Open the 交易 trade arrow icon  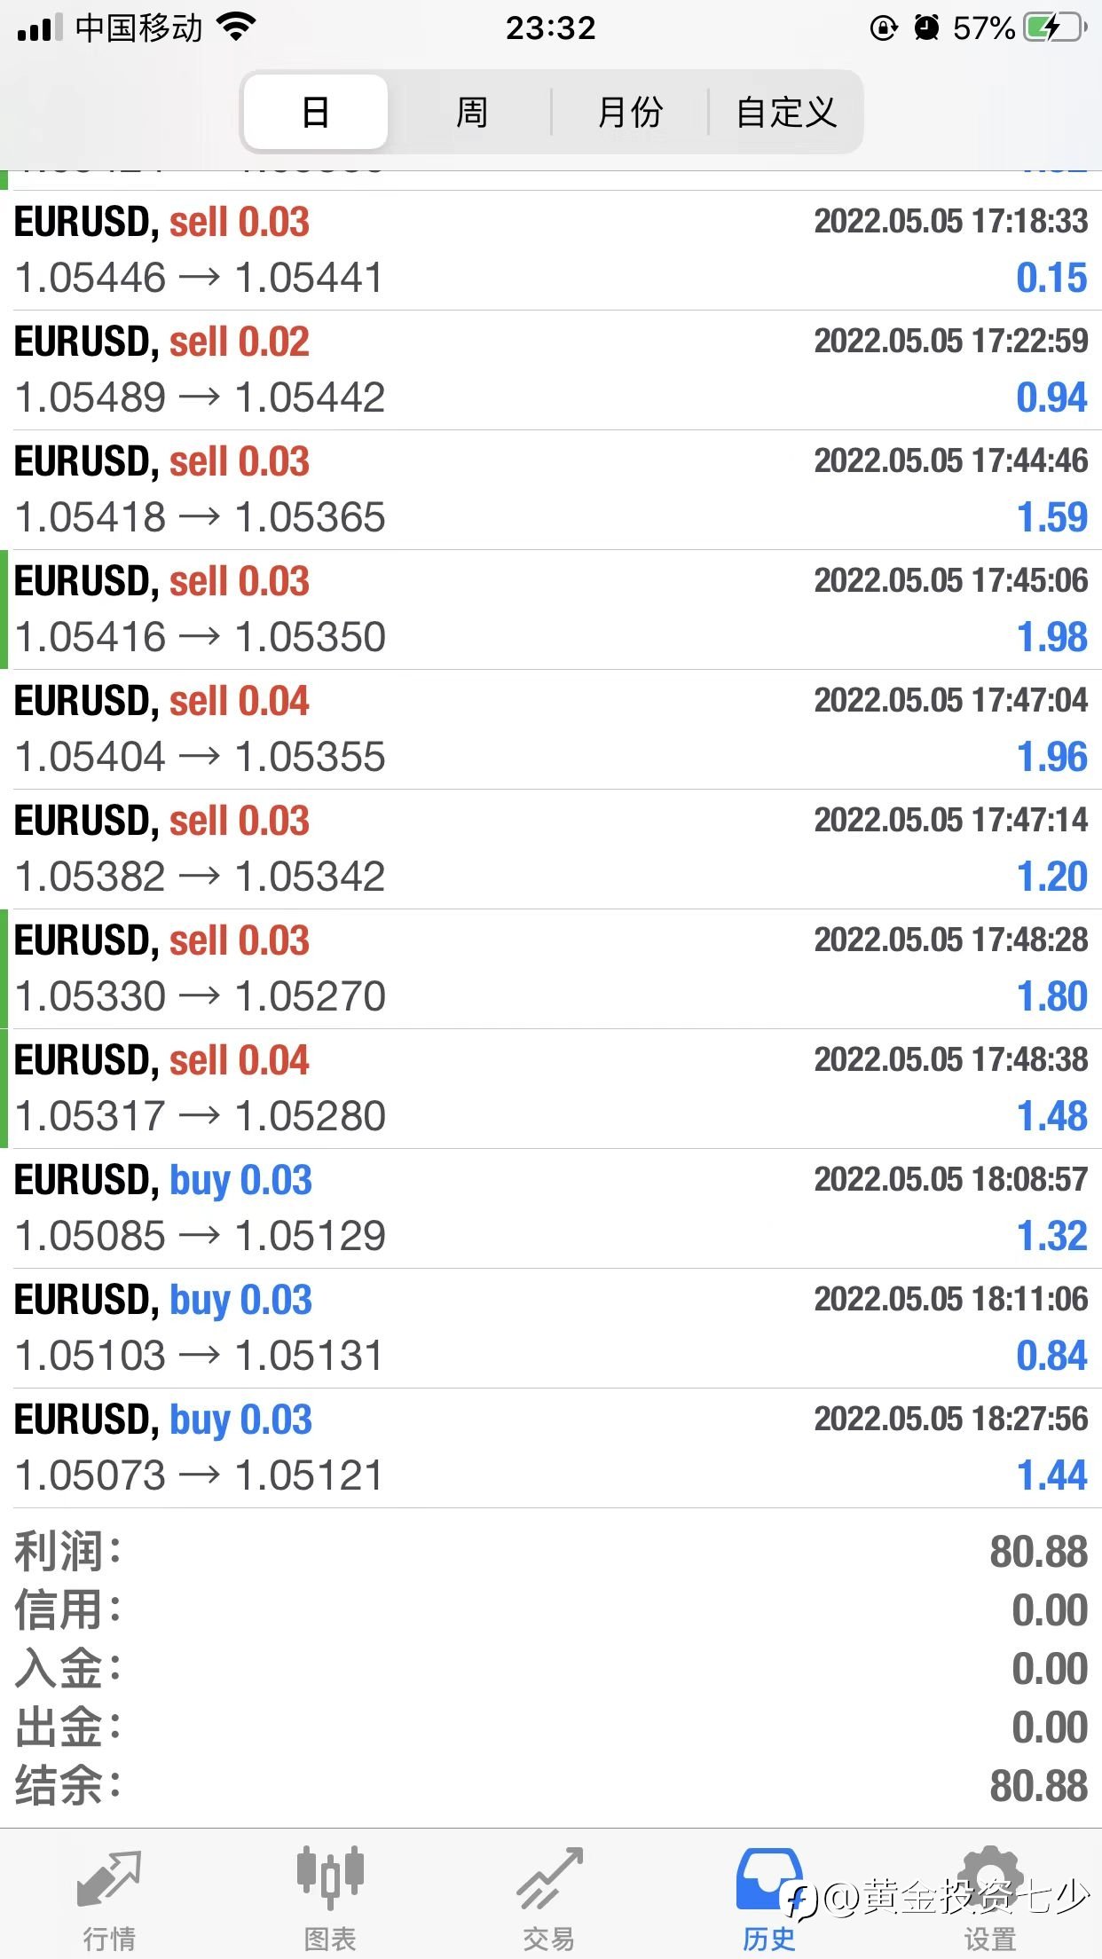(x=550, y=1878)
